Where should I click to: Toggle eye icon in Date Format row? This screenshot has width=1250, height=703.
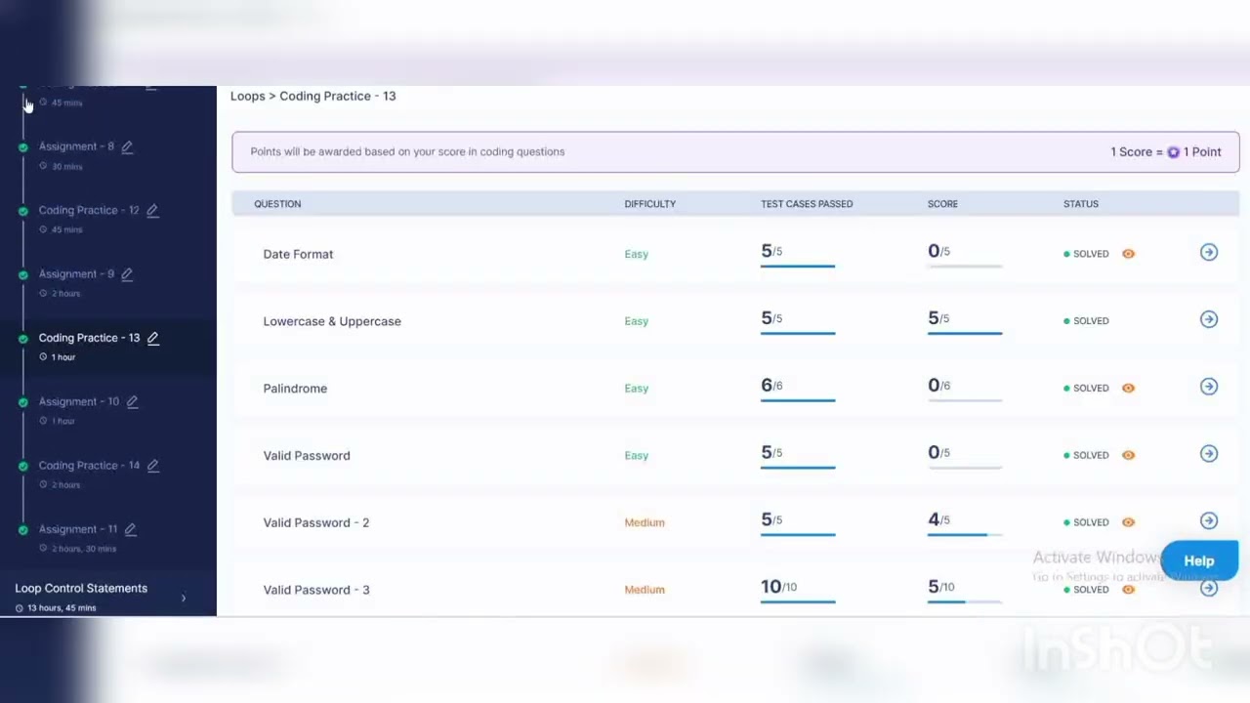pos(1128,254)
